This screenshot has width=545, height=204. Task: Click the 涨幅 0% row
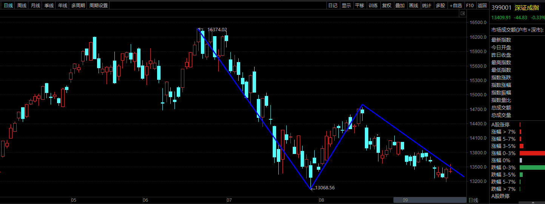click(517, 160)
